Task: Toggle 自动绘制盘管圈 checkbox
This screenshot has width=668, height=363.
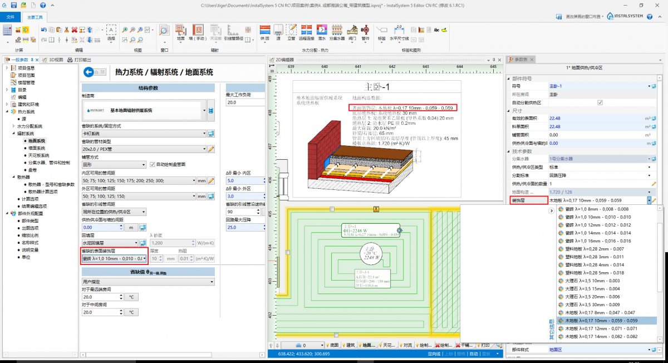Action: click(x=153, y=164)
